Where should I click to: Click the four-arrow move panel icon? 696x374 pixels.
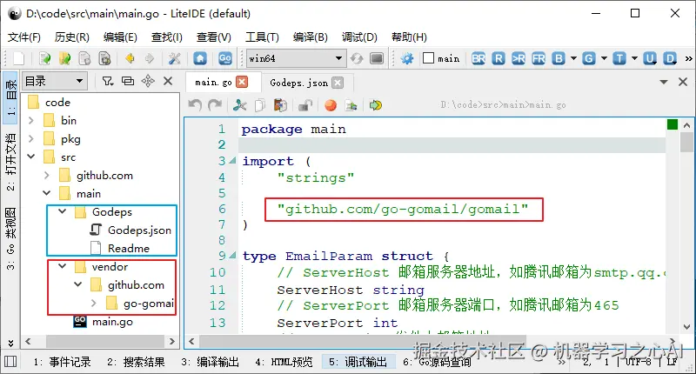[x=148, y=81]
